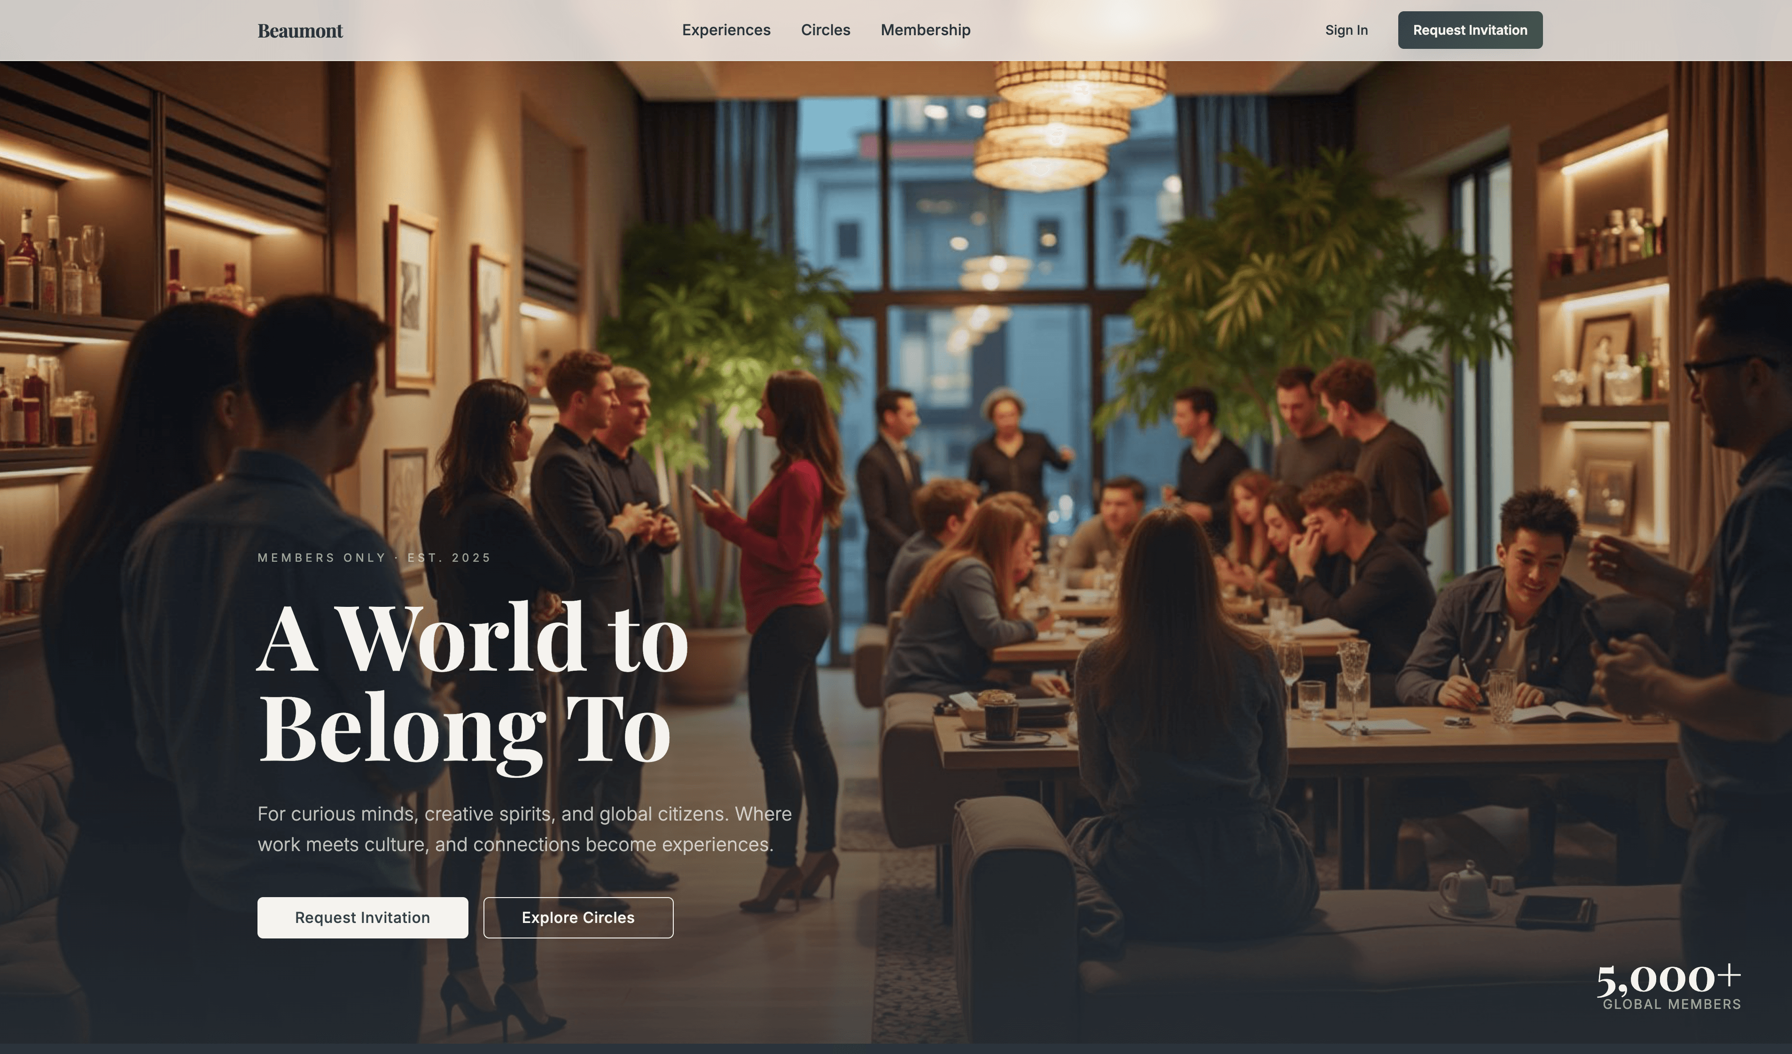Click the Beaumont logo in the header
The image size is (1792, 1054).
300,31
